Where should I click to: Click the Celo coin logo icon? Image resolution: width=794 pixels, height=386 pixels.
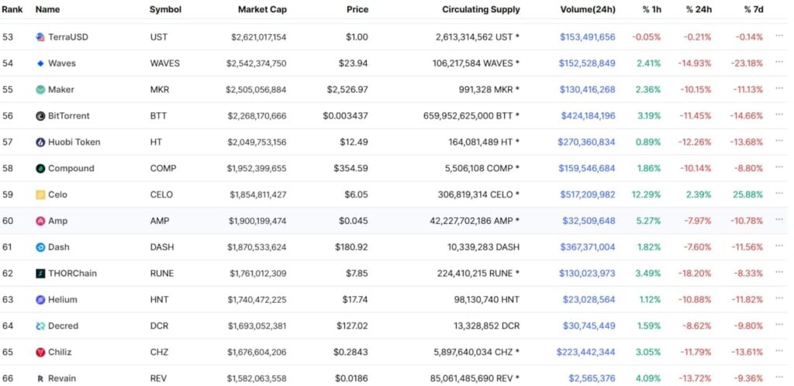(40, 195)
